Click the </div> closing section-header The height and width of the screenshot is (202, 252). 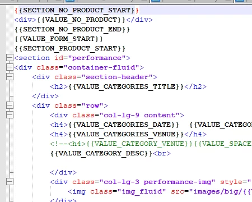click(x=45, y=96)
